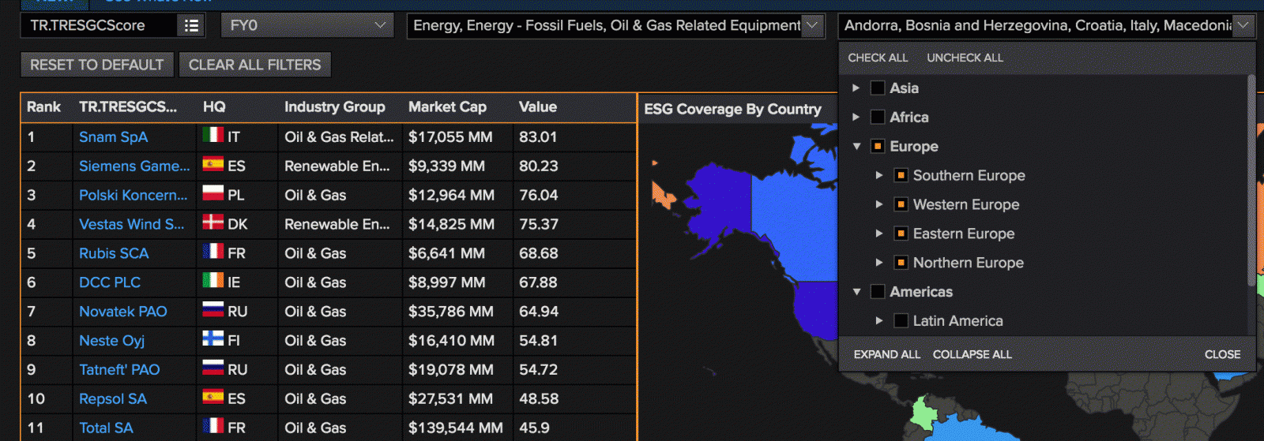Toggle the Europe checkbox
Image resolution: width=1264 pixels, height=441 pixels.
point(877,146)
